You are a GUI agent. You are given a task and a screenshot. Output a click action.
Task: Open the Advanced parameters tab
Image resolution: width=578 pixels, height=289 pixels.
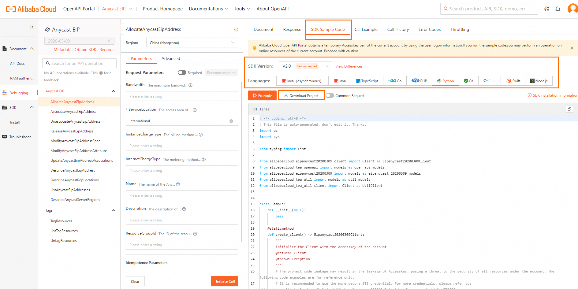(171, 58)
